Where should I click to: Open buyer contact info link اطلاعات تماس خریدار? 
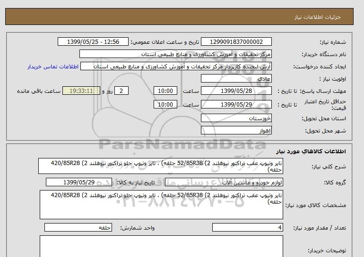click(x=53, y=66)
